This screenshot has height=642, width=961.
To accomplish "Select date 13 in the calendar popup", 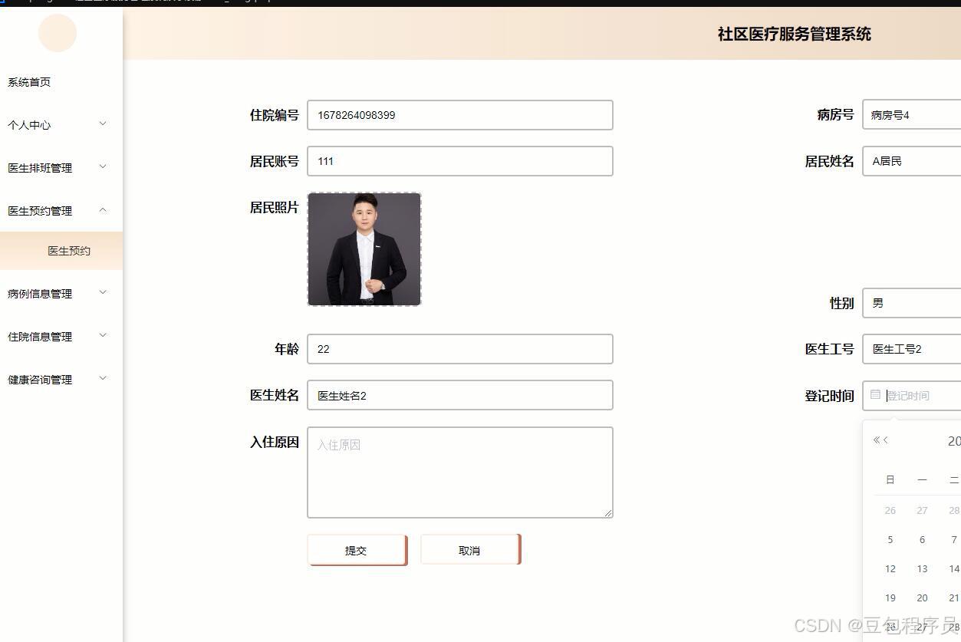I will click(922, 568).
